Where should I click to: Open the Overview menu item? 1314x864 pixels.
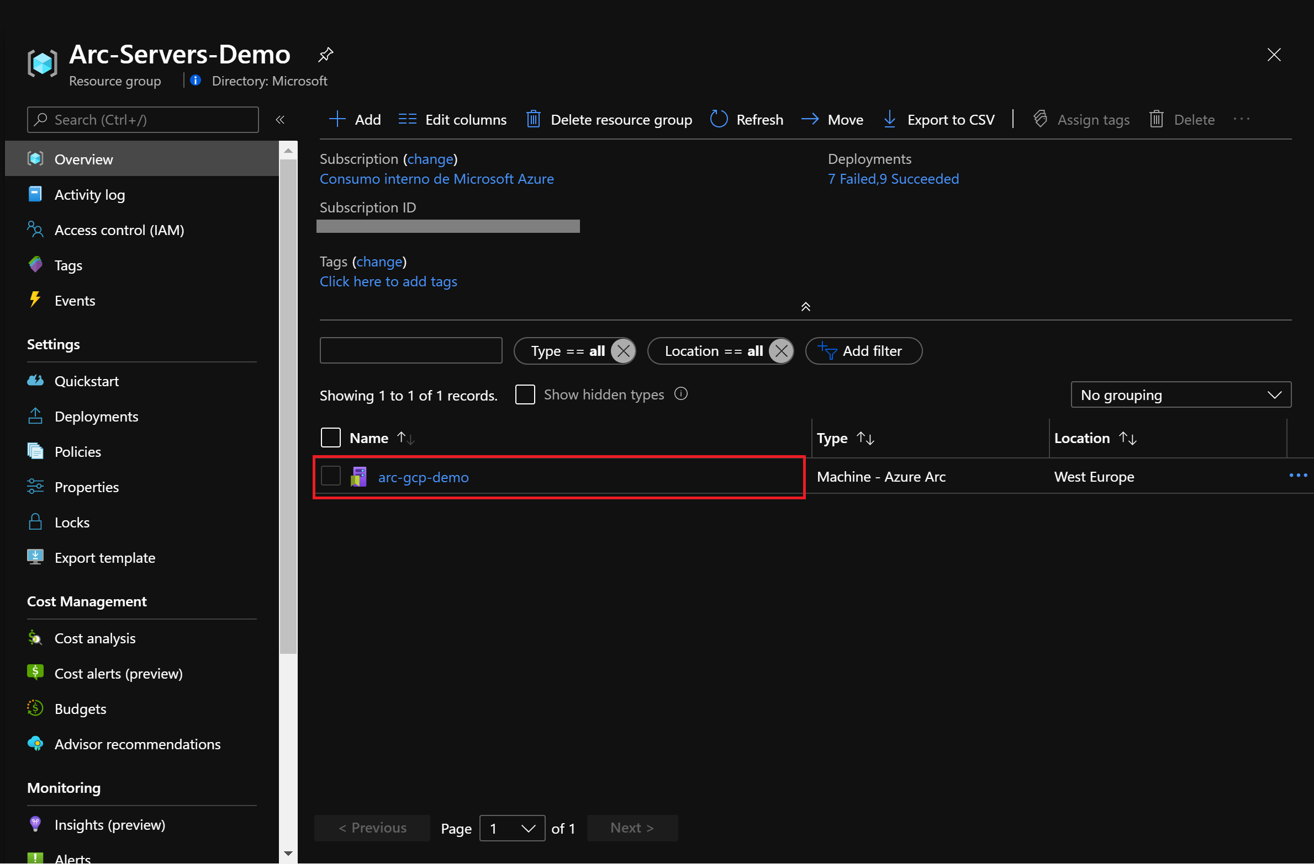[x=143, y=159]
